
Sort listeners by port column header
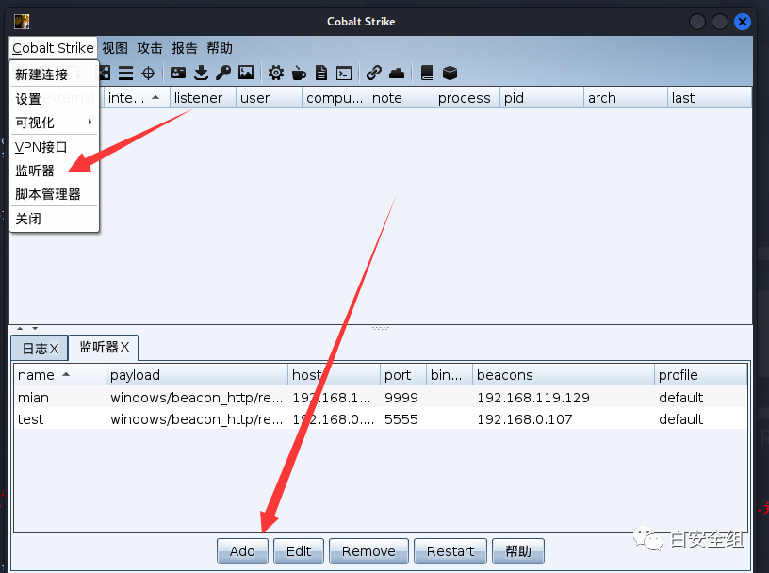403,375
